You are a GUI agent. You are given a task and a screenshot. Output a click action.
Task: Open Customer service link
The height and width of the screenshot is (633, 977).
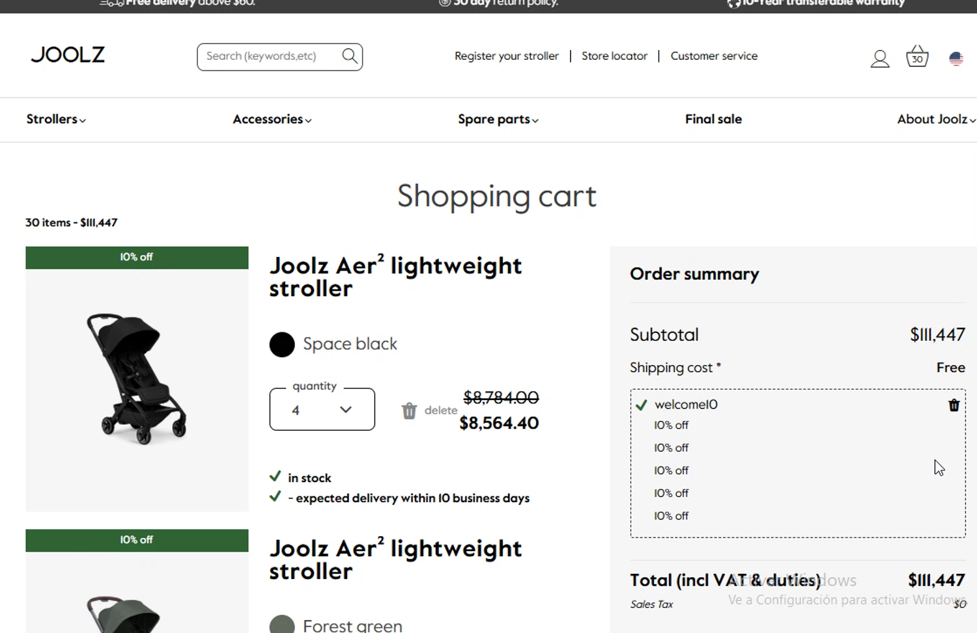point(714,56)
